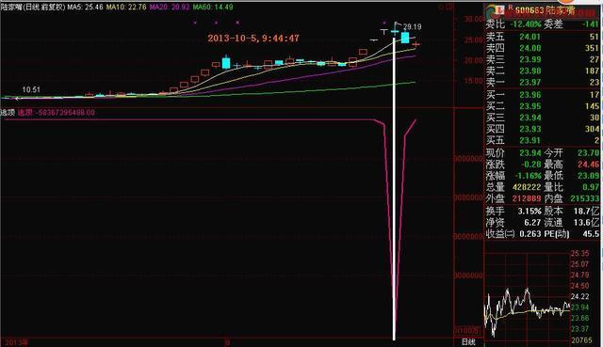Click the month 9 timeline marker
603x347 pixels.
point(227,342)
